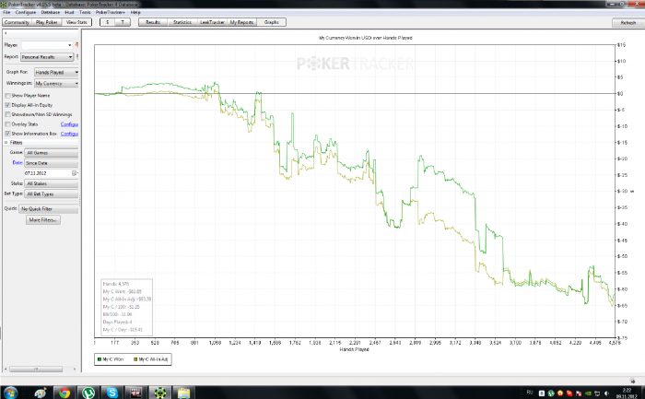This screenshot has width=645, height=399.
Task: Enable Show Player Name checkbox
Action: click(7, 96)
